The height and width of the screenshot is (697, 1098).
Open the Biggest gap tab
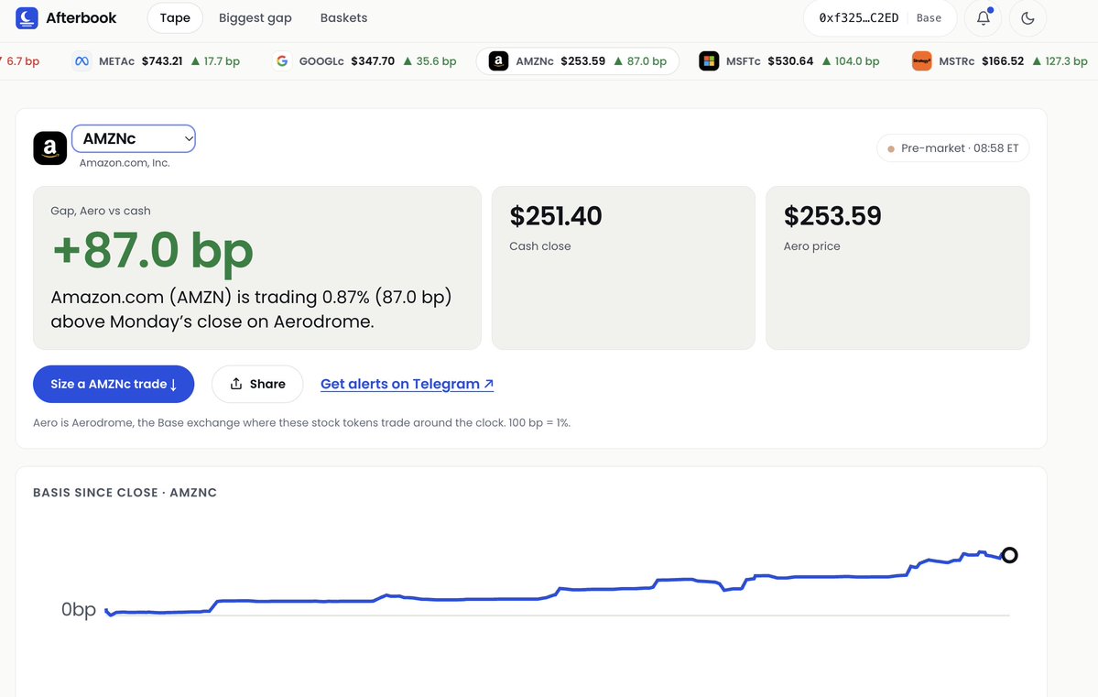pos(255,18)
